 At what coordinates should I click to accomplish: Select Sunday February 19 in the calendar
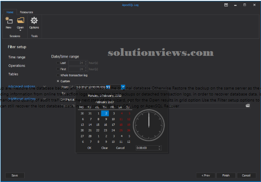coord(129,124)
